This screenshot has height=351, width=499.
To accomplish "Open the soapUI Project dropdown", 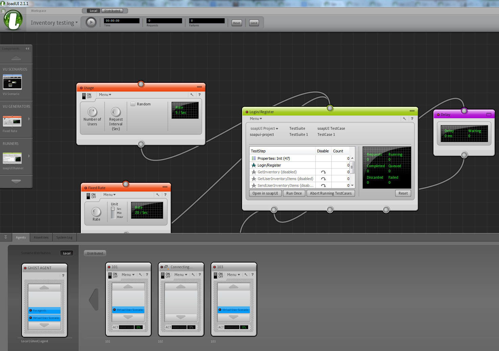I will coord(264,129).
